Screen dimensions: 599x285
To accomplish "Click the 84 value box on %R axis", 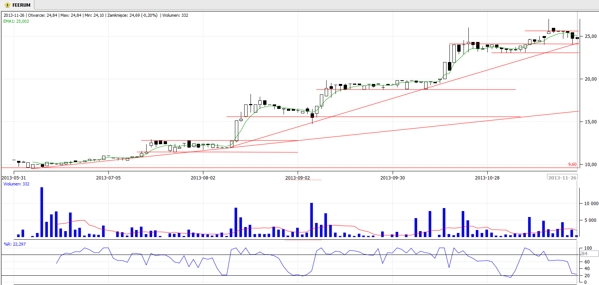I will [589, 254].
